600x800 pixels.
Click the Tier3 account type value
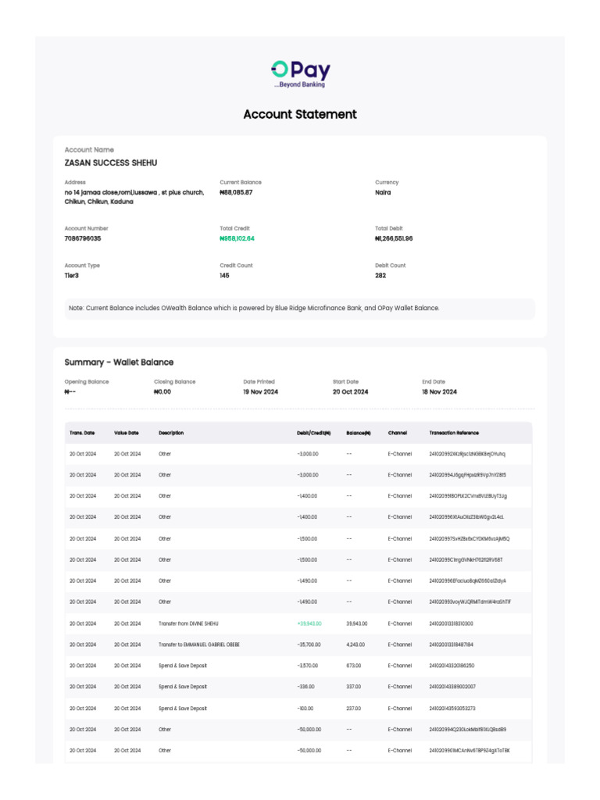72,275
